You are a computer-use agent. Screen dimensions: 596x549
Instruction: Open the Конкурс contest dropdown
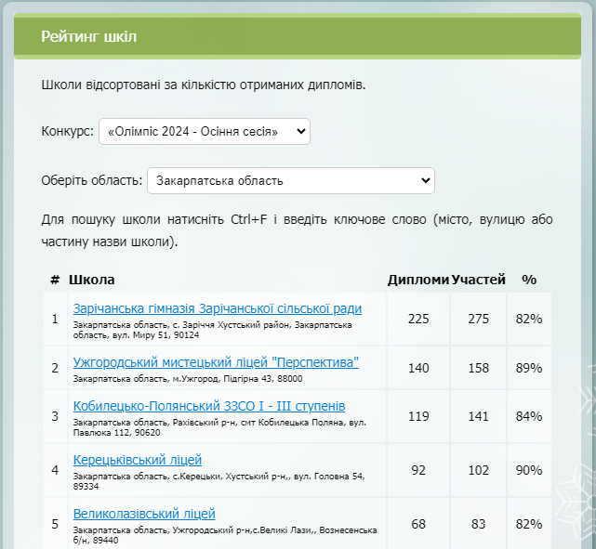click(x=204, y=132)
